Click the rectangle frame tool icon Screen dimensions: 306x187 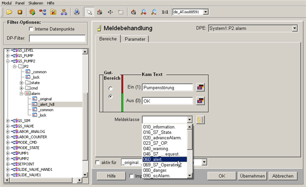click(121, 12)
